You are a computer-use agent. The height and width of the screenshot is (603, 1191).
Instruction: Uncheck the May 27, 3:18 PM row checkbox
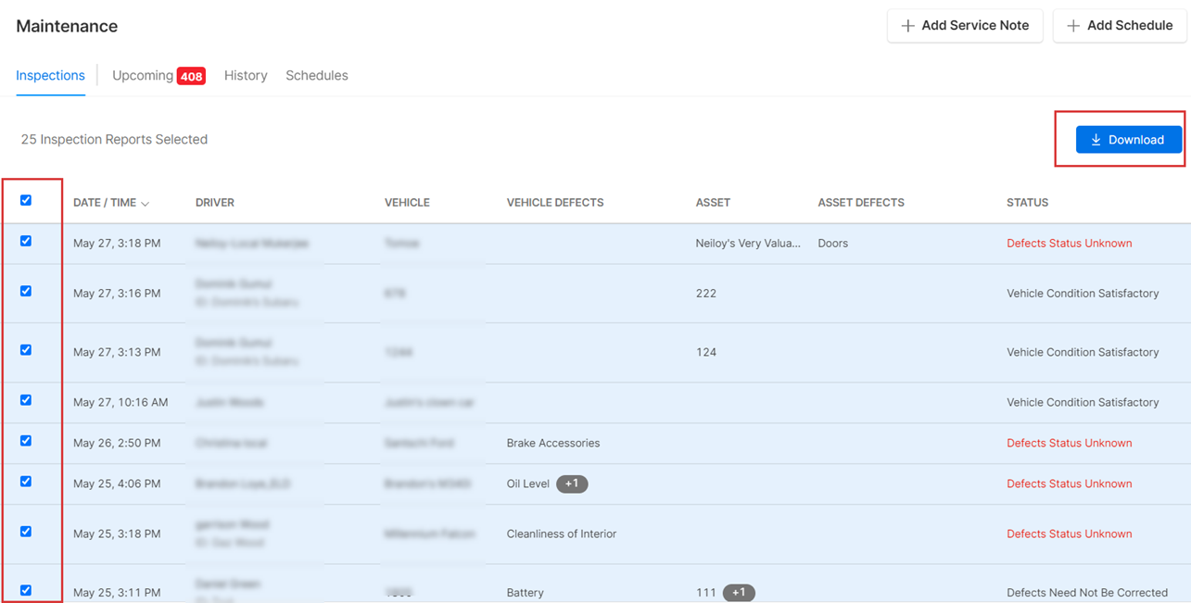pos(26,241)
